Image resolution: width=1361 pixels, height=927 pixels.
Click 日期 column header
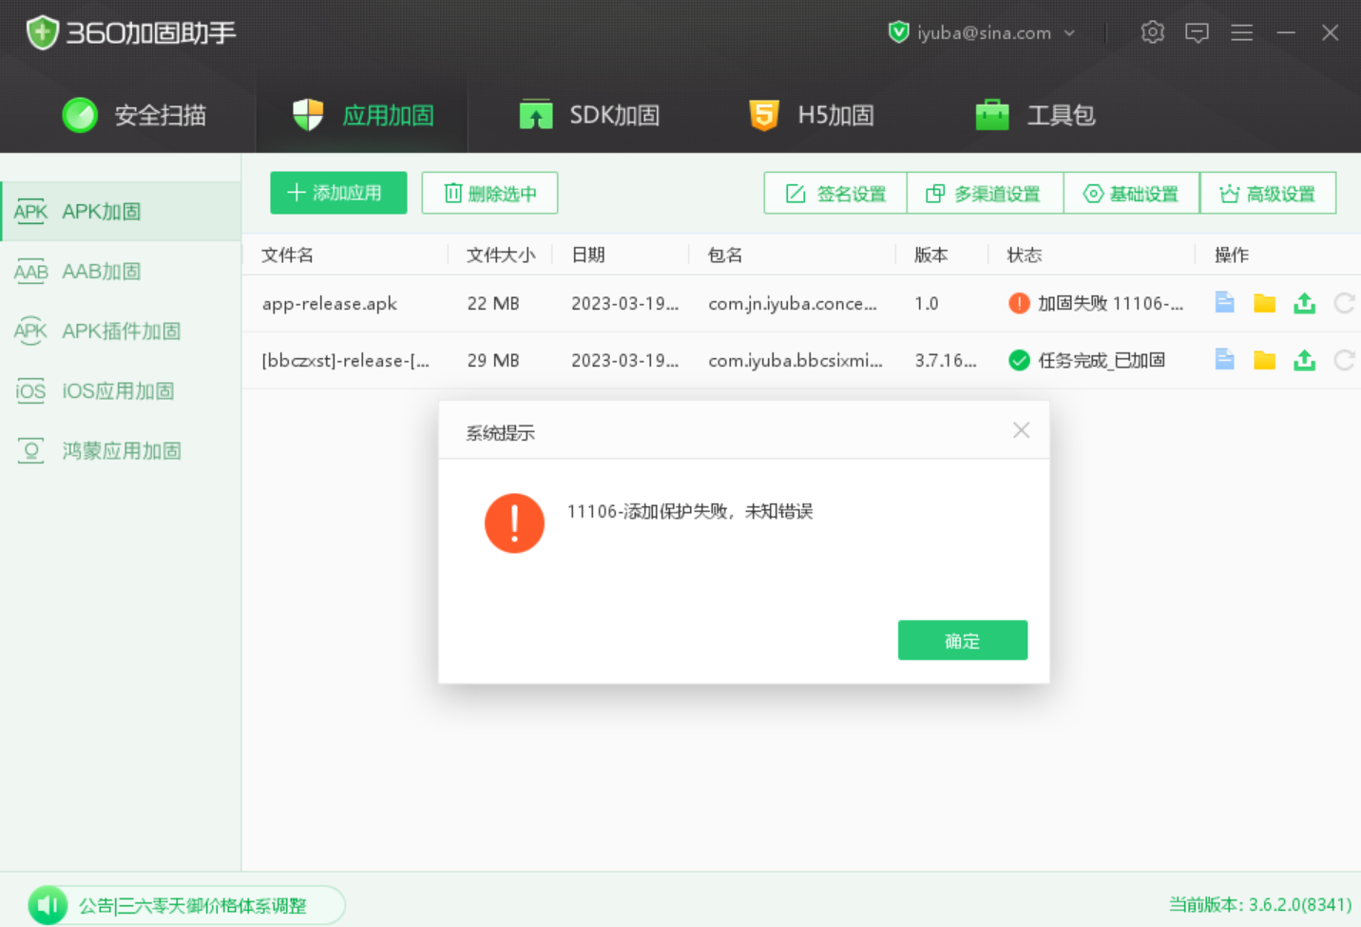pos(588,255)
